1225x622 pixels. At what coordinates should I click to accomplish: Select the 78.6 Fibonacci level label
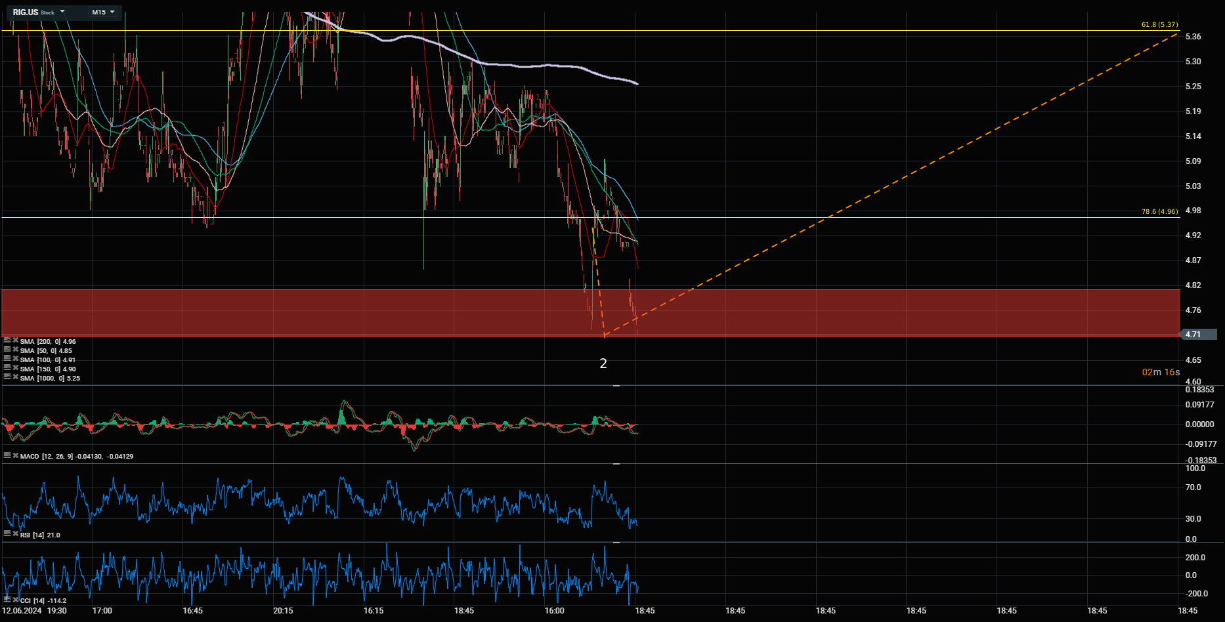[1159, 211]
